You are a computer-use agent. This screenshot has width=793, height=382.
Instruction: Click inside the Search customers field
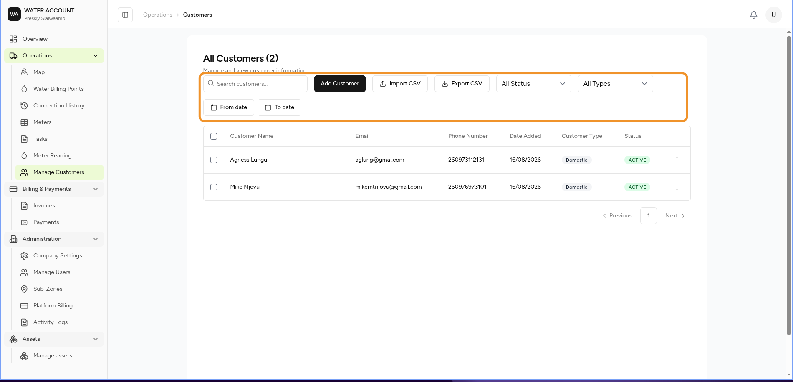255,84
